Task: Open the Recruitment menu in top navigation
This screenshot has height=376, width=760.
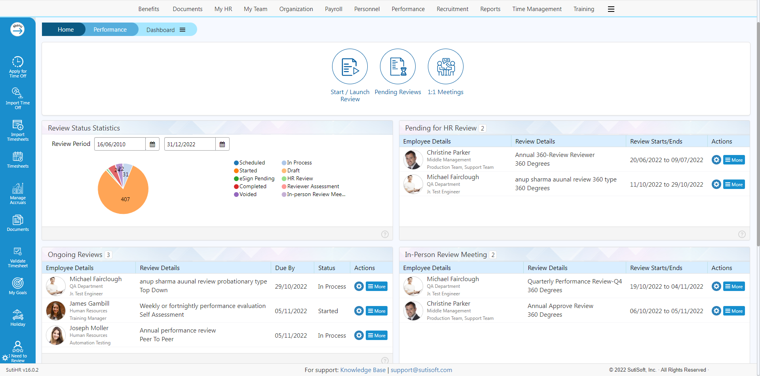Action: (452, 9)
